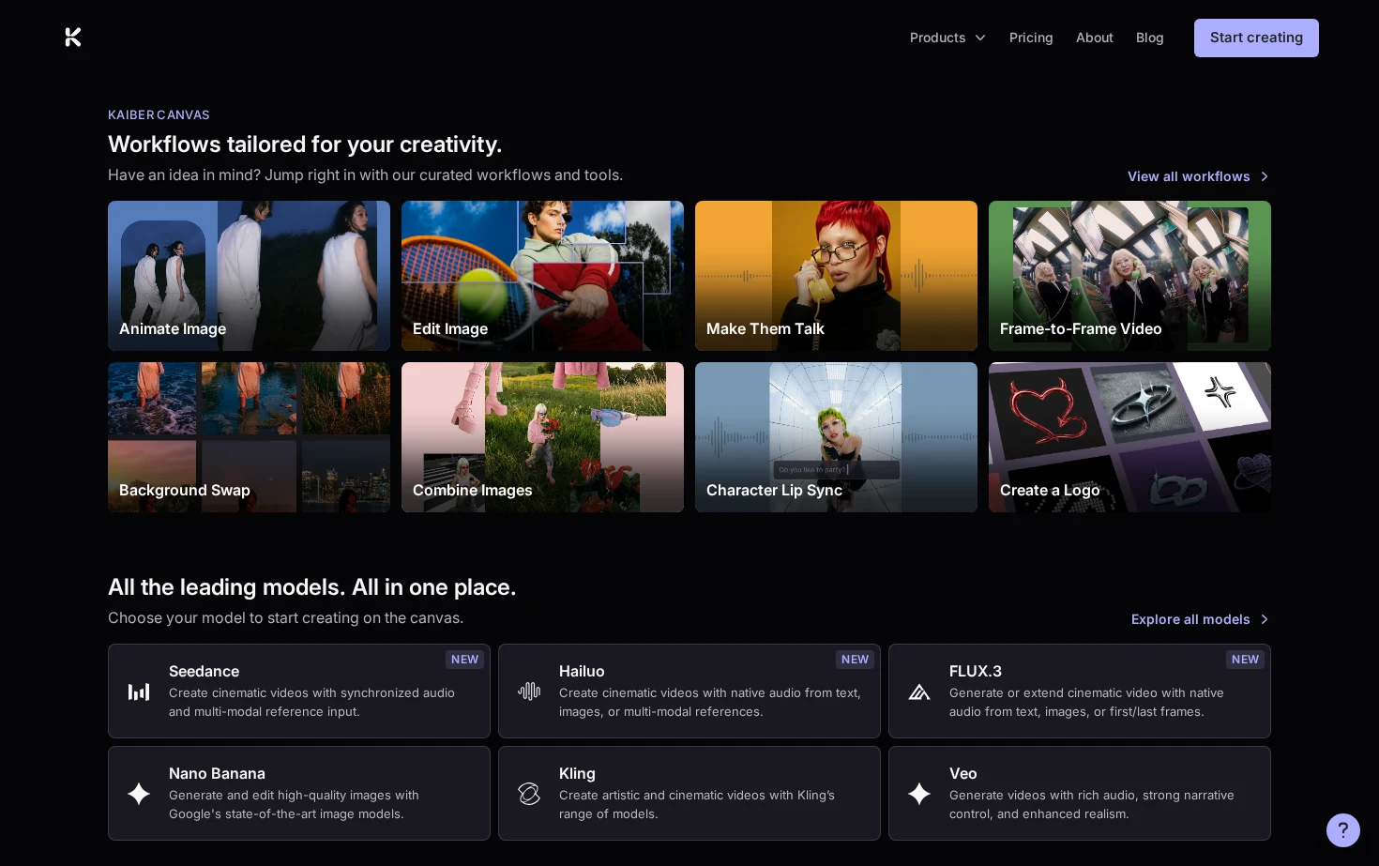Click Veo description about rich audio

[1092, 804]
